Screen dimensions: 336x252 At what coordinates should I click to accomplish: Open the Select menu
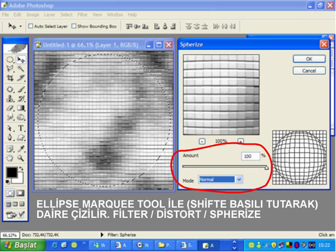66,15
